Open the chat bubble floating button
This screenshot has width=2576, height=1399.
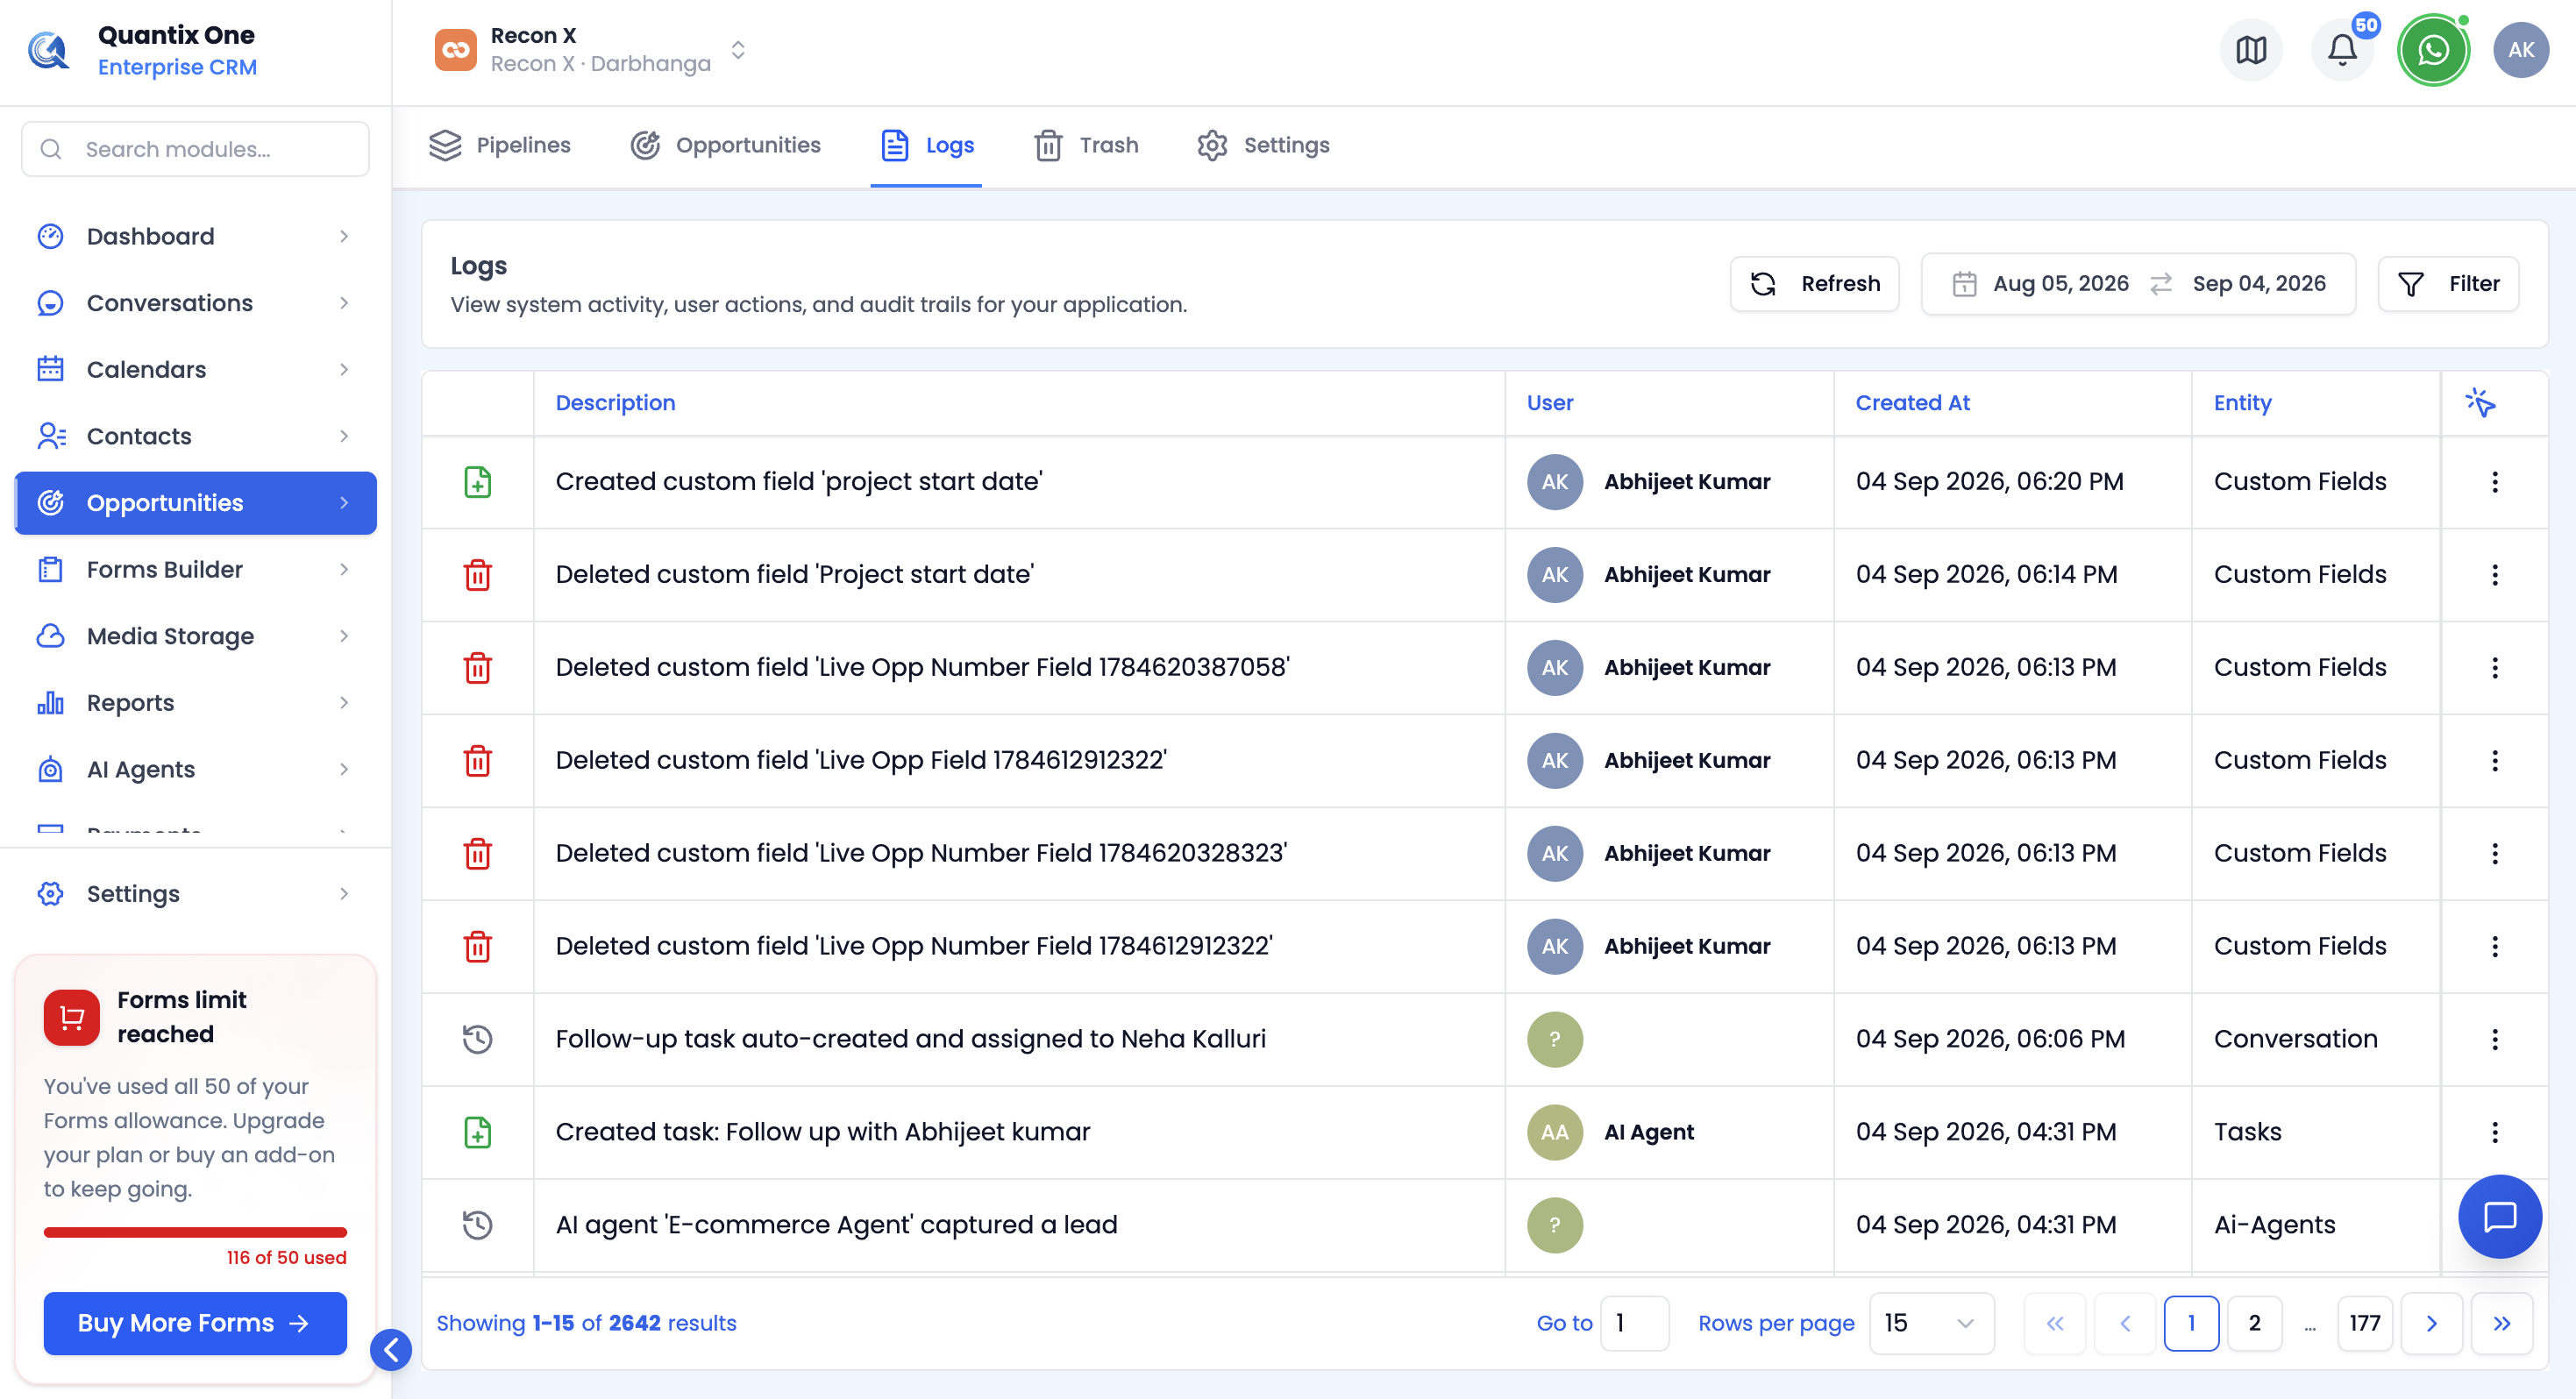point(2499,1216)
